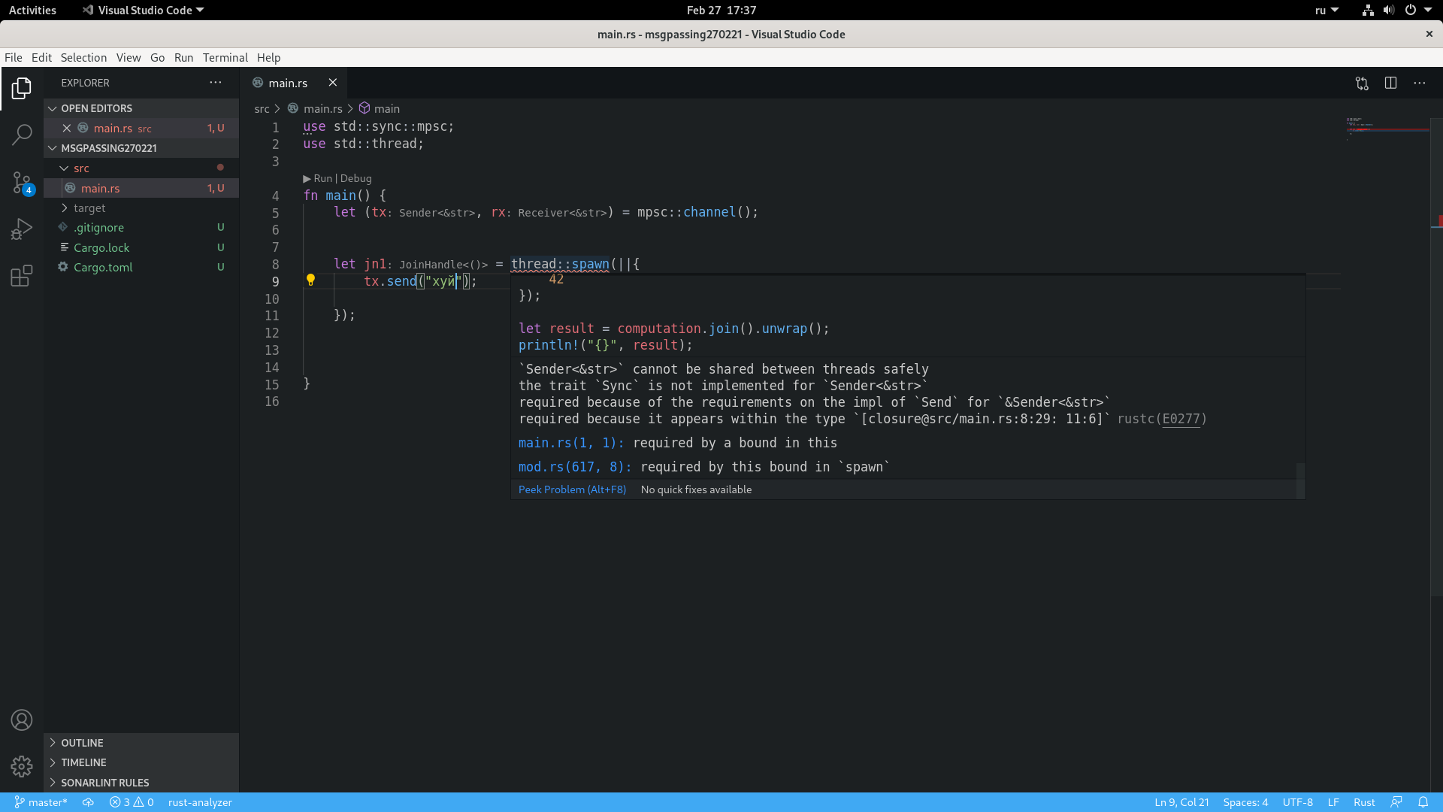Click the src breadcrumb
This screenshot has width=1443, height=812.
pyautogui.click(x=262, y=109)
